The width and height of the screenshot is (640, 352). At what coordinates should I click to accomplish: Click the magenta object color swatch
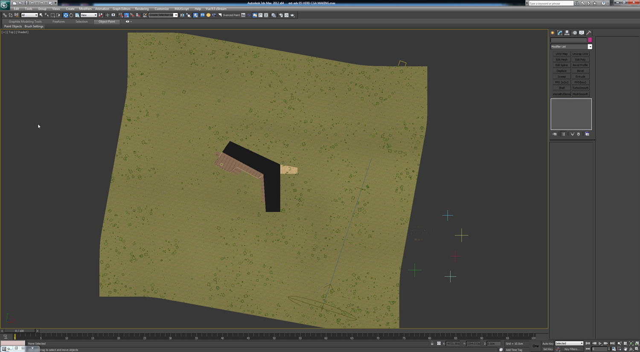click(590, 40)
